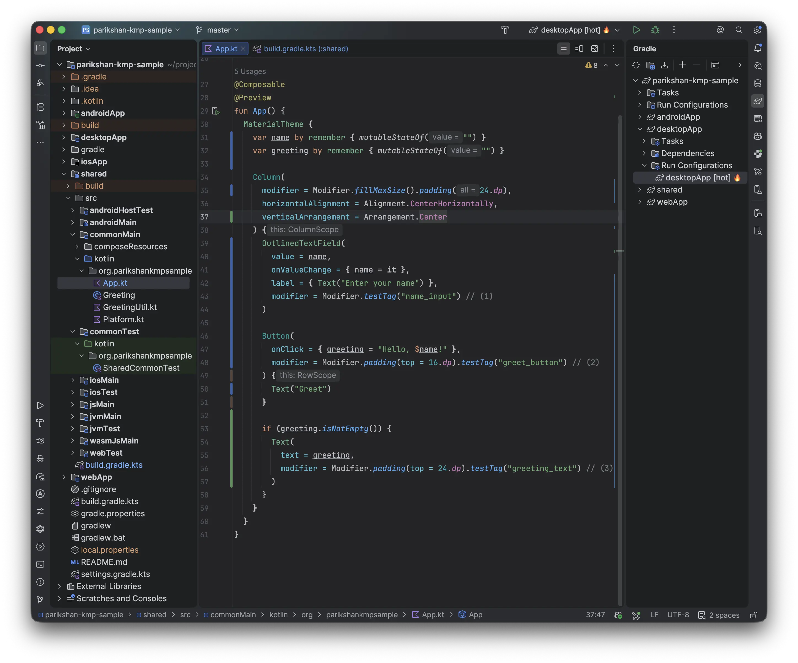Run the desktopApp configuration
The image size is (798, 663).
(637, 30)
